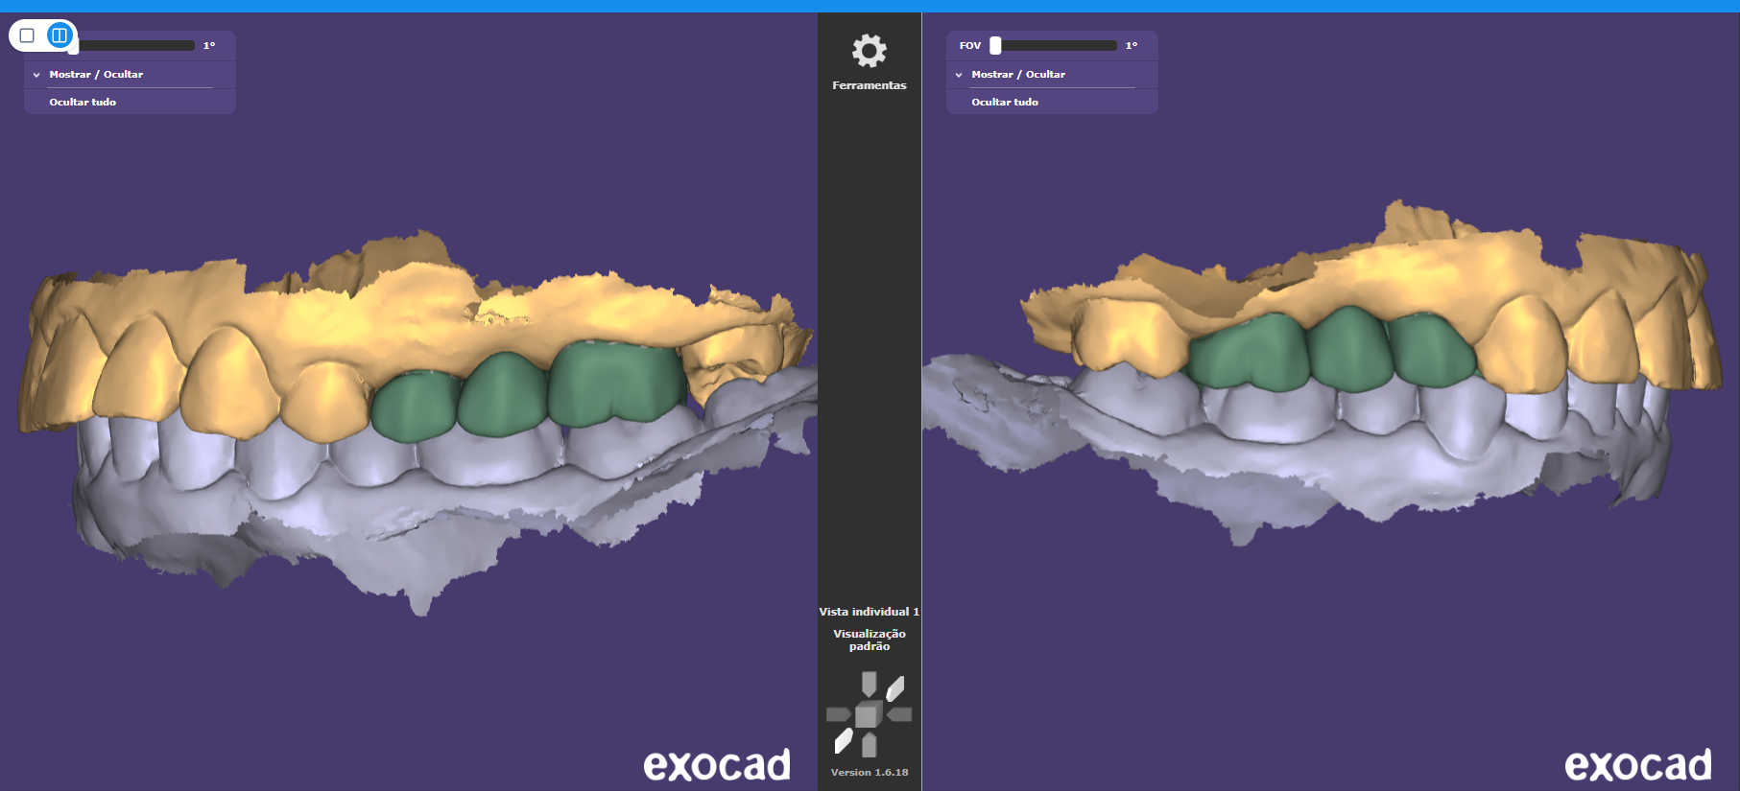Select Vista individual 1

click(869, 612)
